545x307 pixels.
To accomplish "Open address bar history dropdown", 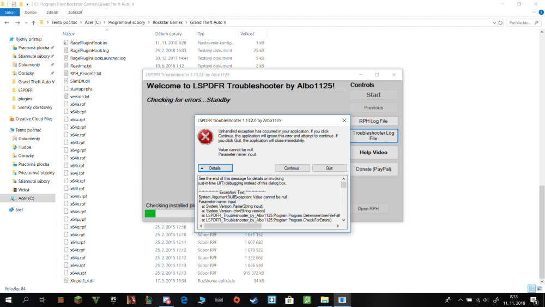I will [494, 22].
